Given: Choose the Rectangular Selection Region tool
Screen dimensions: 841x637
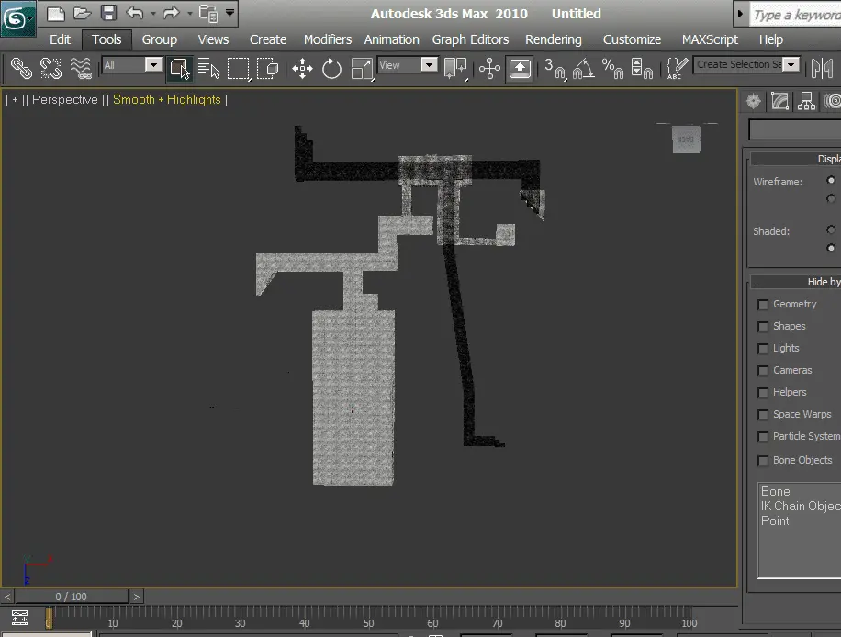Looking at the screenshot, I should coord(238,69).
